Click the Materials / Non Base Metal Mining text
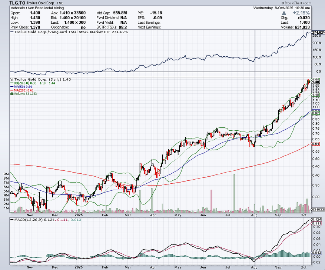 click(x=34, y=7)
